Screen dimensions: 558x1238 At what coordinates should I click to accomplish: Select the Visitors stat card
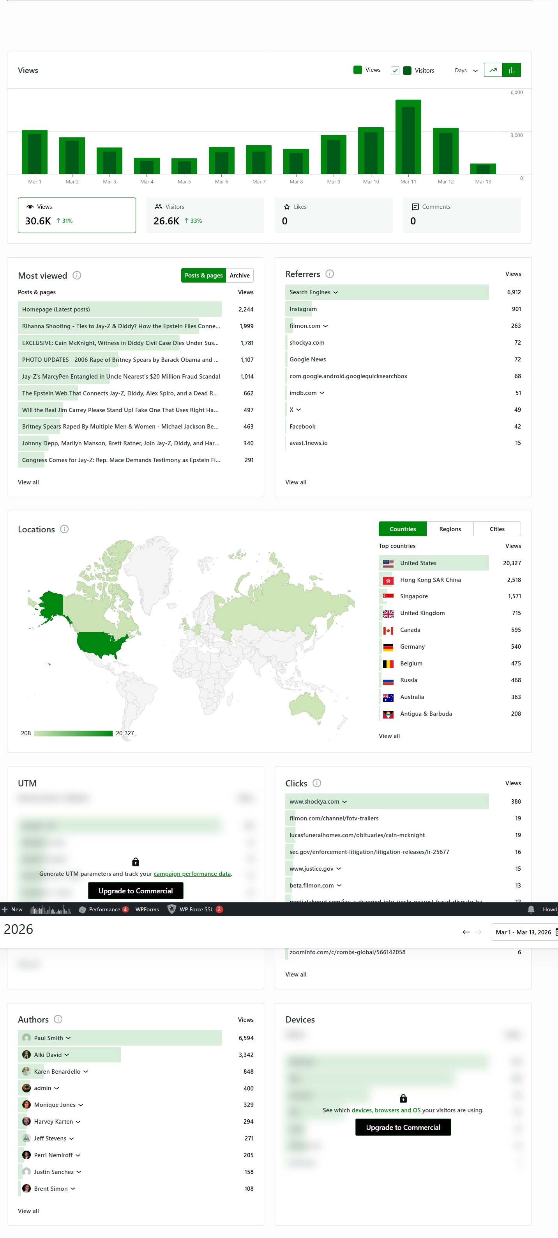pos(205,215)
